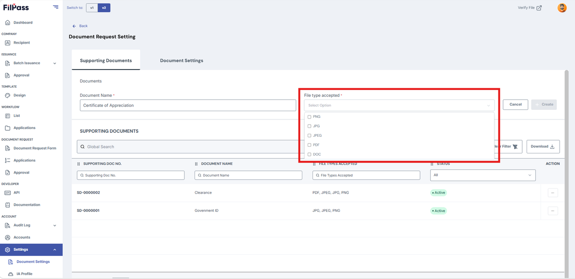Open actions menu for Clearance row
The height and width of the screenshot is (279, 575).
coord(552,193)
